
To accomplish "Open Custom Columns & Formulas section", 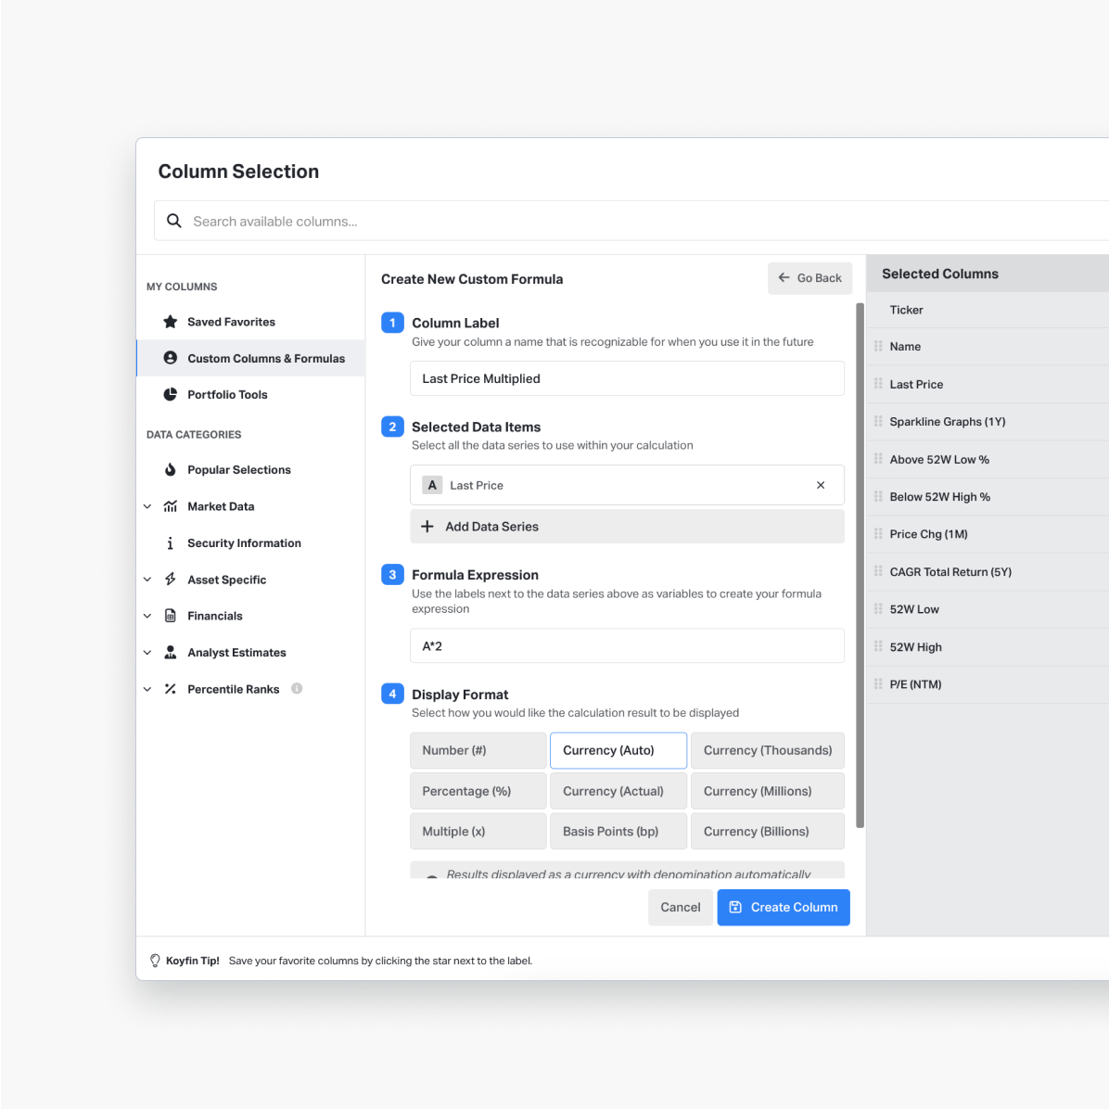I will [265, 358].
